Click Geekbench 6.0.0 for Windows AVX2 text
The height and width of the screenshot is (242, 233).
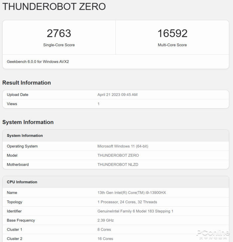click(x=38, y=62)
